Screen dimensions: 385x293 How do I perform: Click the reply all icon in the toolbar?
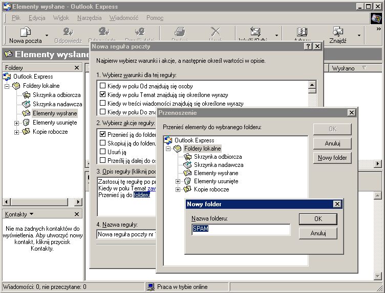104,32
